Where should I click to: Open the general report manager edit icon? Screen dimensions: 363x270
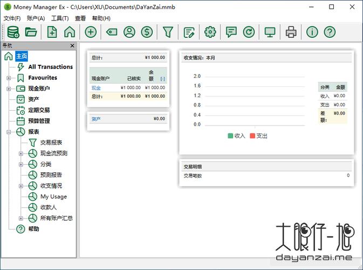pos(189,32)
